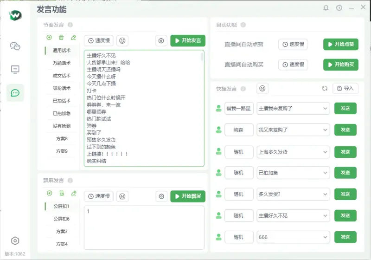Refresh the 快捷发言 list
Viewport: 371px width, 260px height.
(x=325, y=88)
